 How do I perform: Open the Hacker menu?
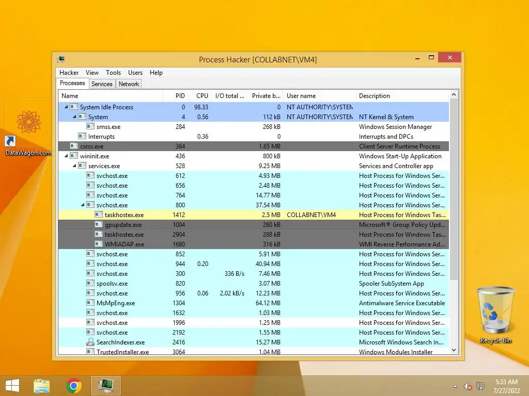(69, 72)
